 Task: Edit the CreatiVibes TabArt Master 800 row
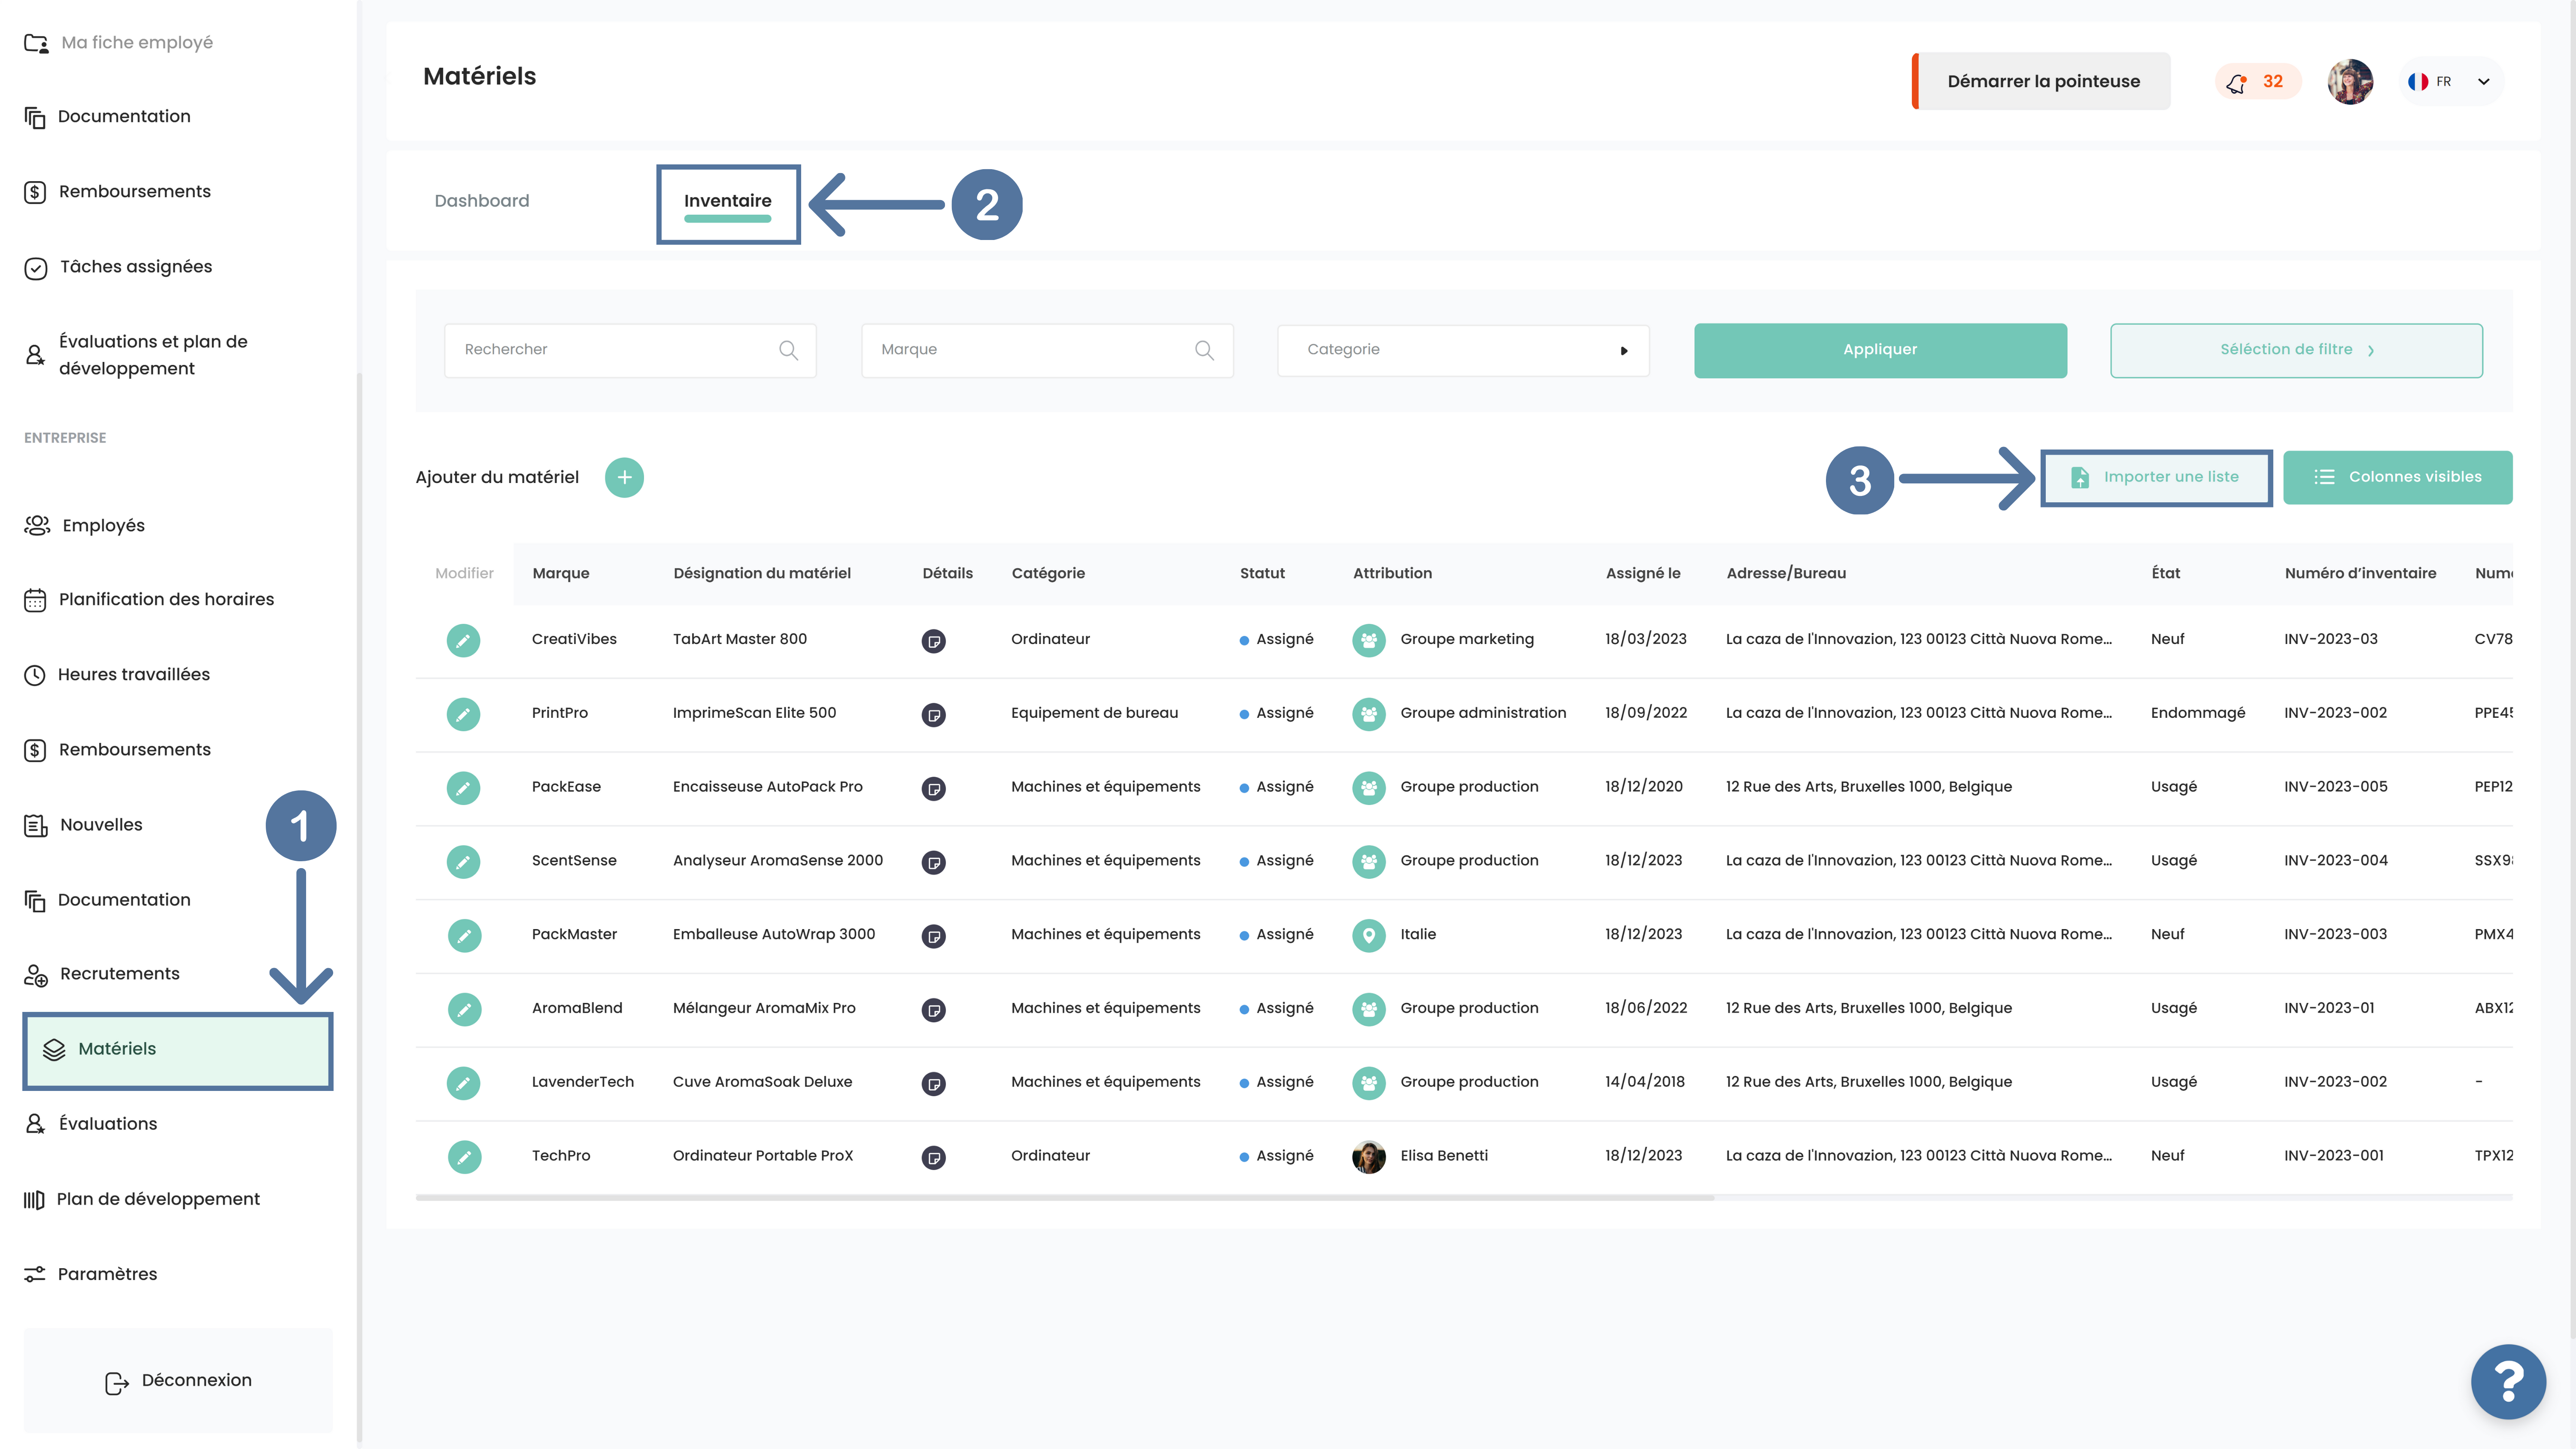click(x=463, y=640)
